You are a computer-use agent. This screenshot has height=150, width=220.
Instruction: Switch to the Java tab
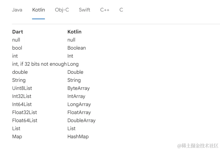point(17,10)
